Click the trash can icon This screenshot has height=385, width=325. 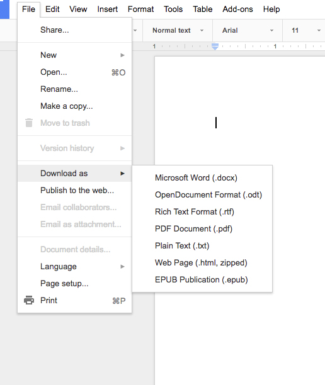[29, 123]
